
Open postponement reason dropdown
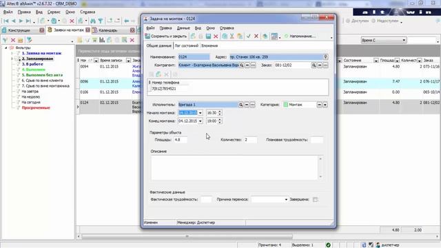pos(286,199)
